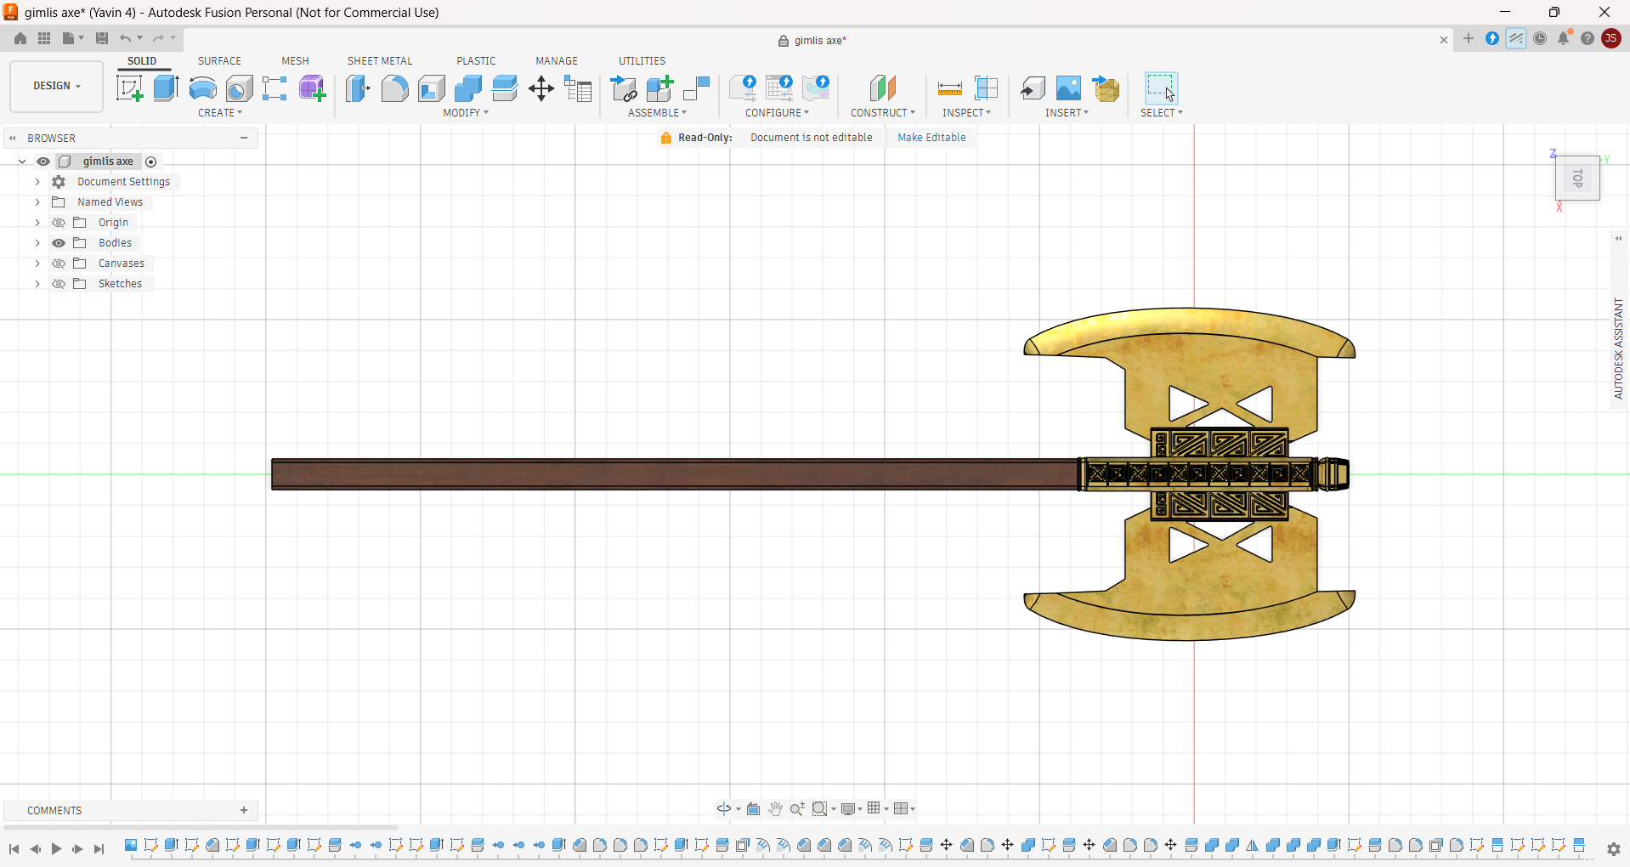
Task: Open the Autodesk Assistant side panel
Action: coord(1618,348)
